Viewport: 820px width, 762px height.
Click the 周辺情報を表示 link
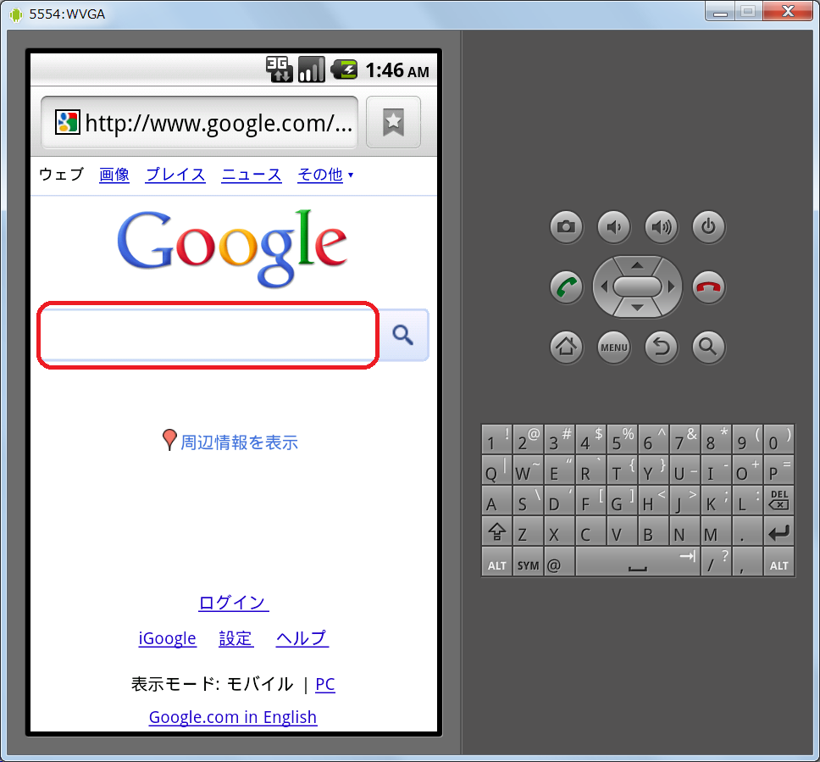239,442
